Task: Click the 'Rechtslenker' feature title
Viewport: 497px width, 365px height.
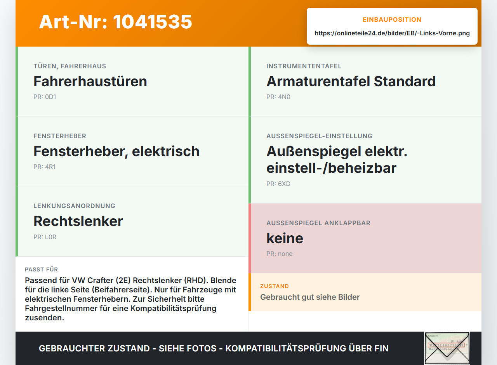Action: (x=78, y=221)
